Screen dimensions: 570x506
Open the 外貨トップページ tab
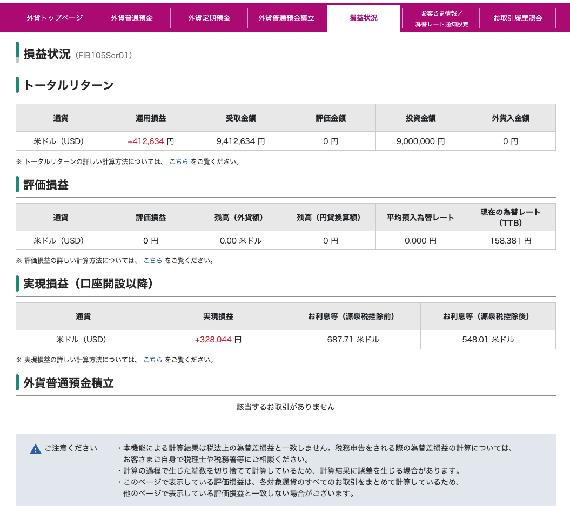click(x=55, y=18)
